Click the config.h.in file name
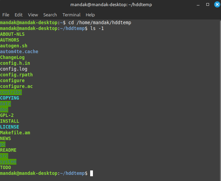This screenshot has height=181, width=221. tap(15, 63)
